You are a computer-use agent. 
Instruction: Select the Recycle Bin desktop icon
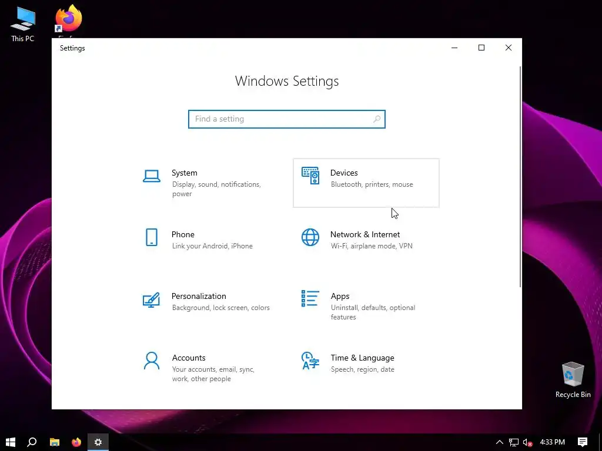pyautogui.click(x=573, y=380)
